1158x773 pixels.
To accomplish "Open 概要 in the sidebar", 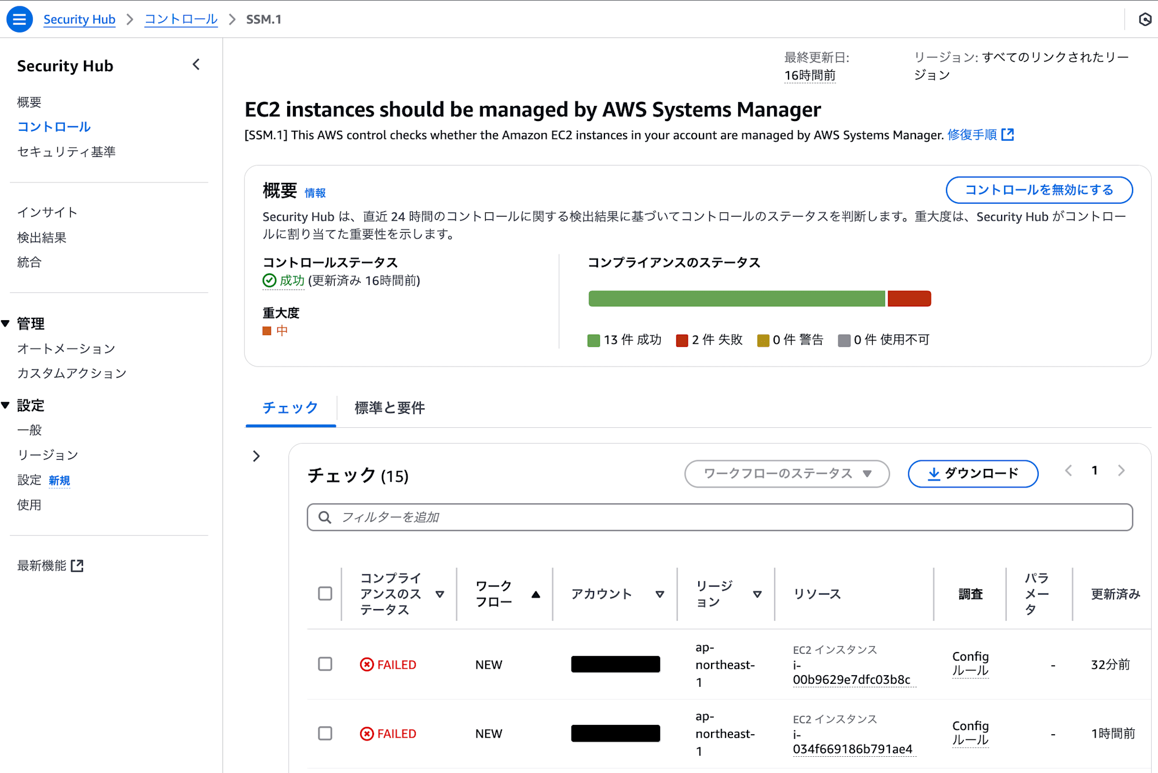I will click(30, 102).
